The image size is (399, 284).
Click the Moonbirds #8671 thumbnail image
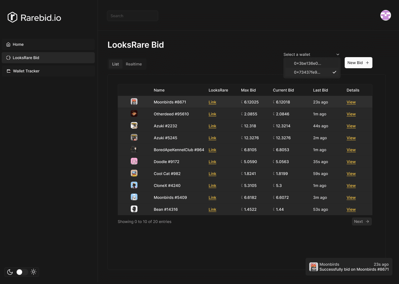(x=134, y=102)
